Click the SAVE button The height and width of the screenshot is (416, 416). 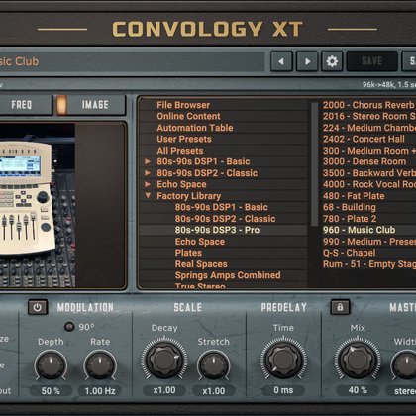coord(371,61)
